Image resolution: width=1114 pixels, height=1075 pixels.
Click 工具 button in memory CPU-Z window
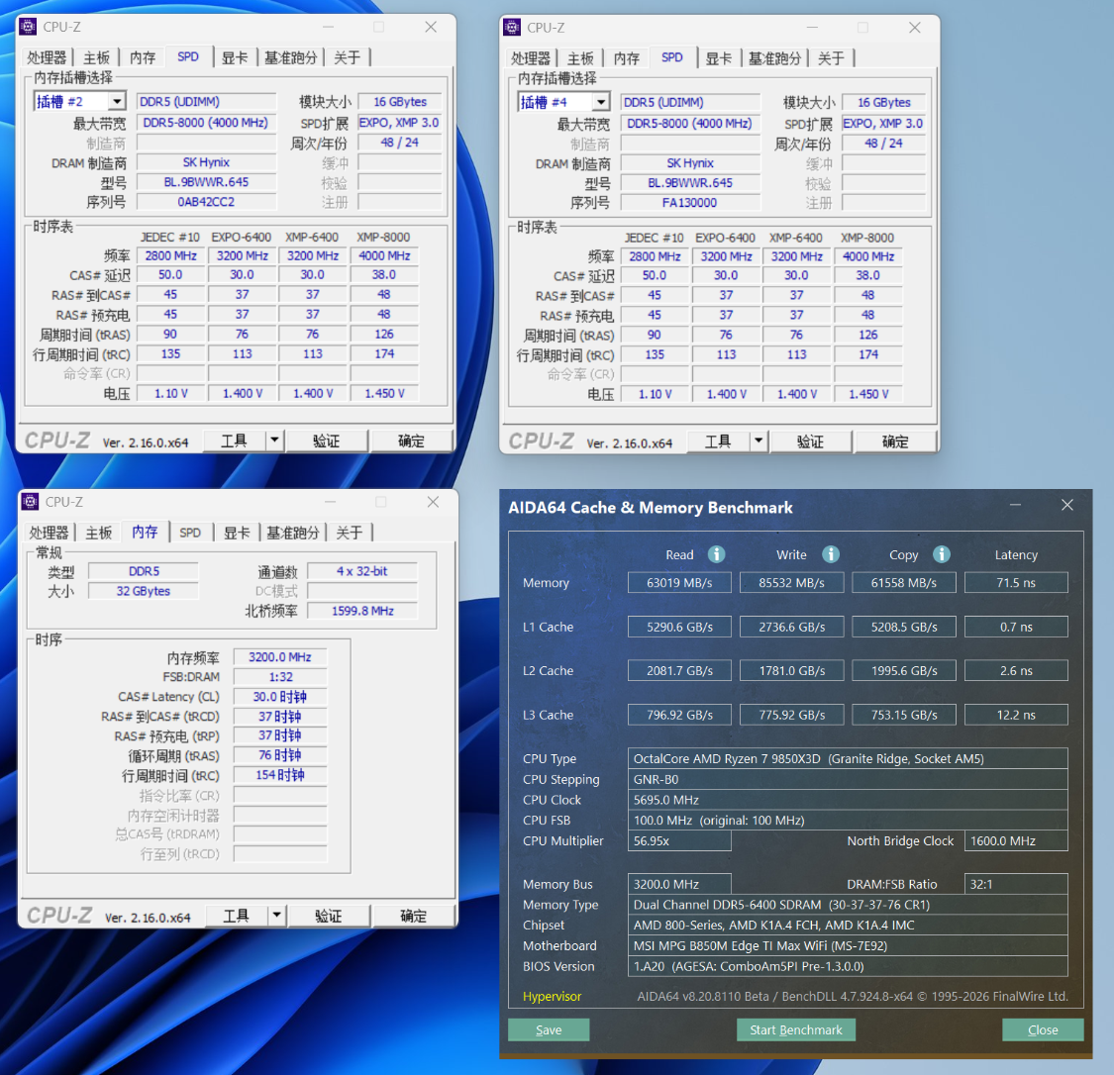pos(237,916)
